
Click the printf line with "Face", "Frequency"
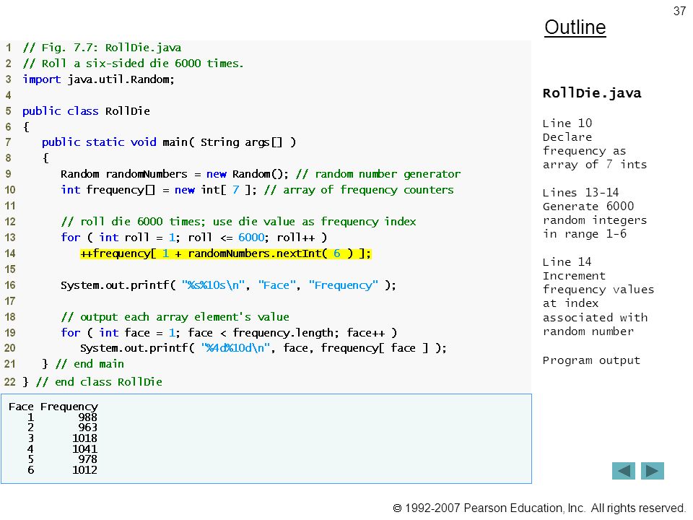point(228,285)
